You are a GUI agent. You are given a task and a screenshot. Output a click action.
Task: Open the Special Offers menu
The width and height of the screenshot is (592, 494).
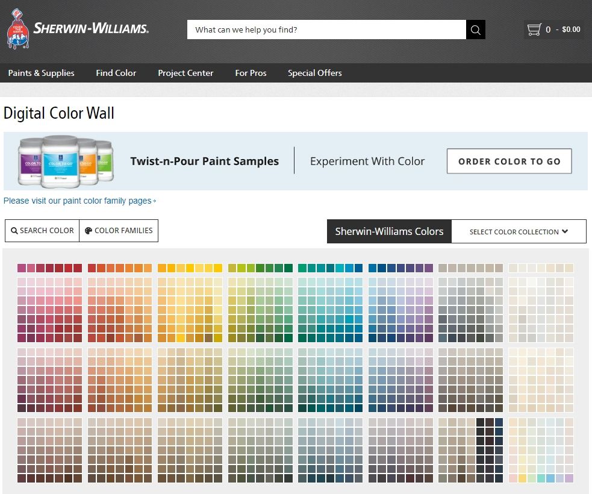click(x=314, y=73)
